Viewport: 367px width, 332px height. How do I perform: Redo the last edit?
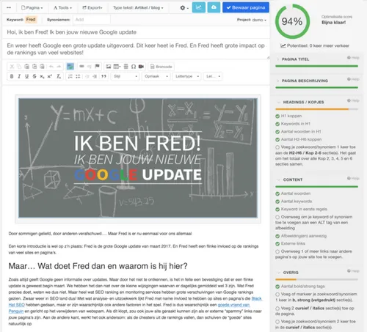[x=59, y=67]
